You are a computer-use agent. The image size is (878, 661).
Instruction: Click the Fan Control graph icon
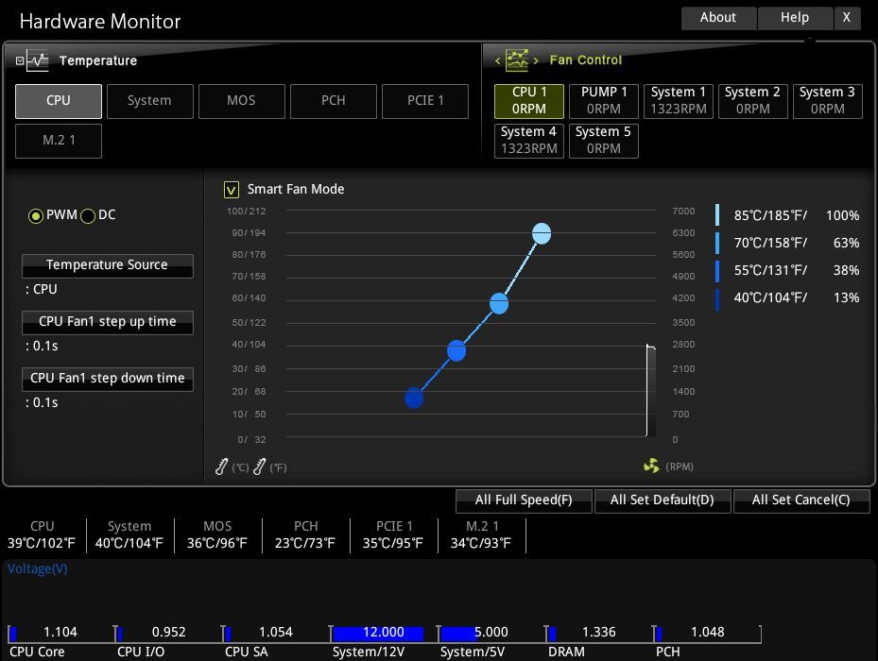coord(517,60)
